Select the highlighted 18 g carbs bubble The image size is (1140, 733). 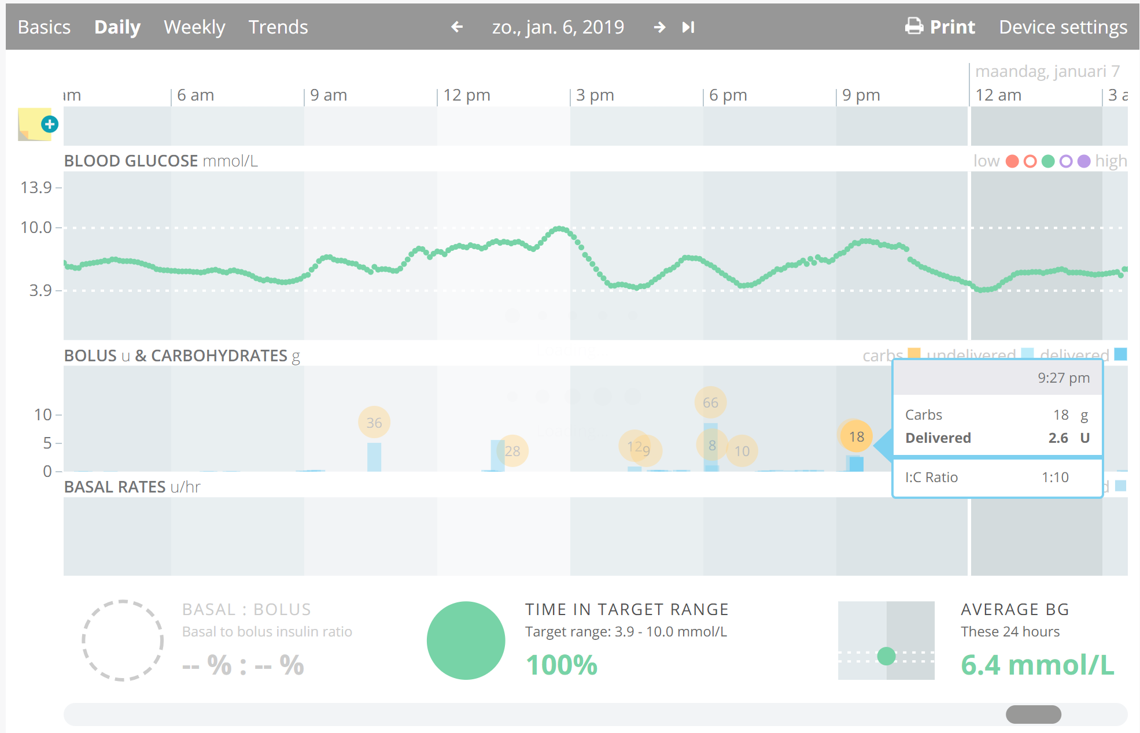pyautogui.click(x=856, y=436)
